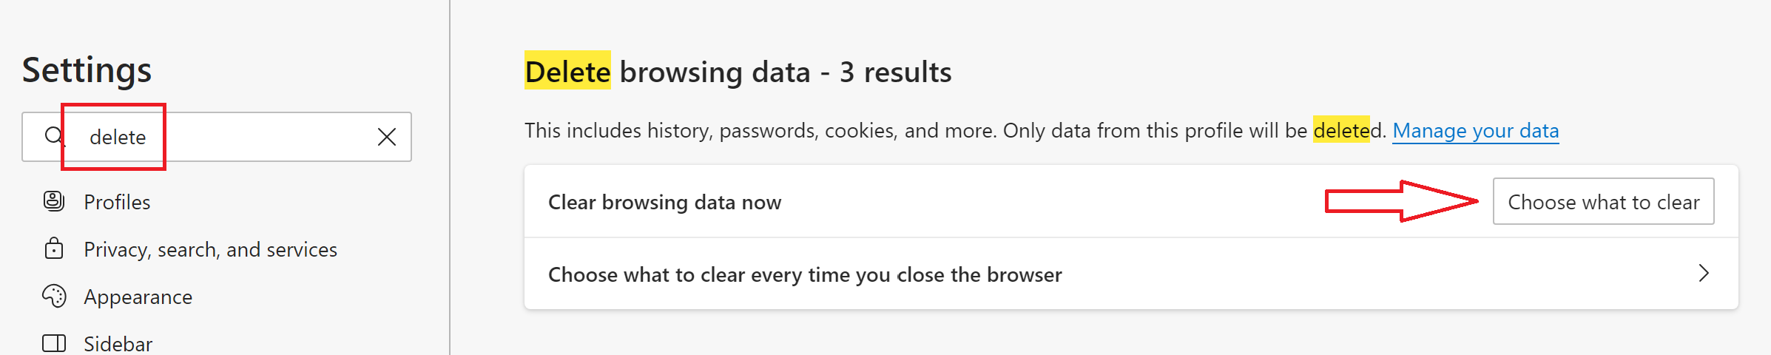Image resolution: width=1771 pixels, height=355 pixels.
Task: Open the Profiles settings section
Action: point(117,202)
